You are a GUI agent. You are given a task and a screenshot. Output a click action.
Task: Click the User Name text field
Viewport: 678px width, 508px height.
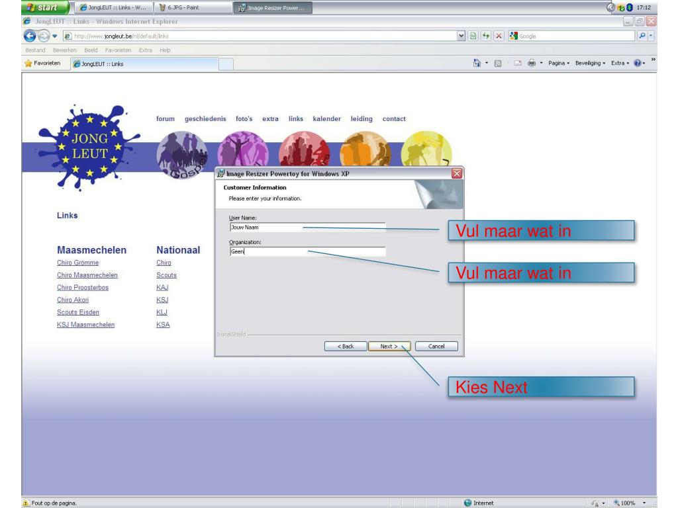(307, 228)
